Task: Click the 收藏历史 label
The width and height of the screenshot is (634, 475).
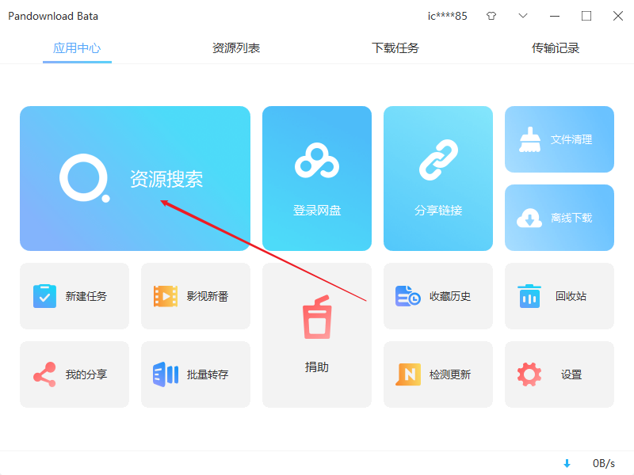Action: [x=450, y=296]
